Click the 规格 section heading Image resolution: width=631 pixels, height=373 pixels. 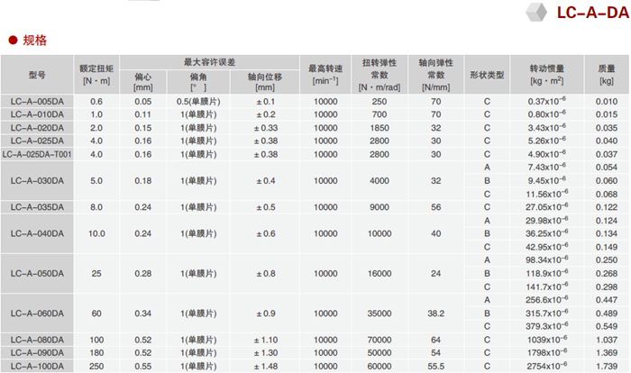click(x=34, y=41)
